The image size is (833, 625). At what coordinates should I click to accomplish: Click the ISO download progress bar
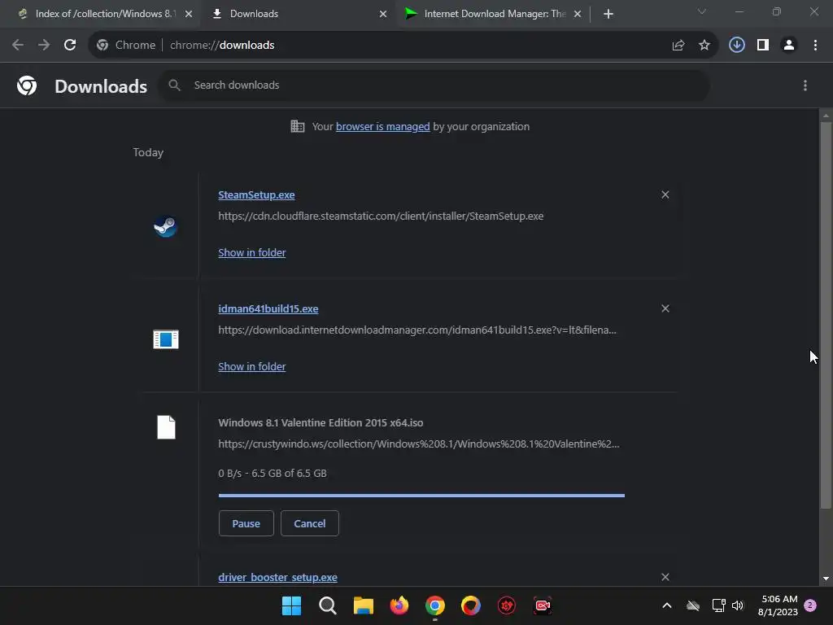click(421, 496)
